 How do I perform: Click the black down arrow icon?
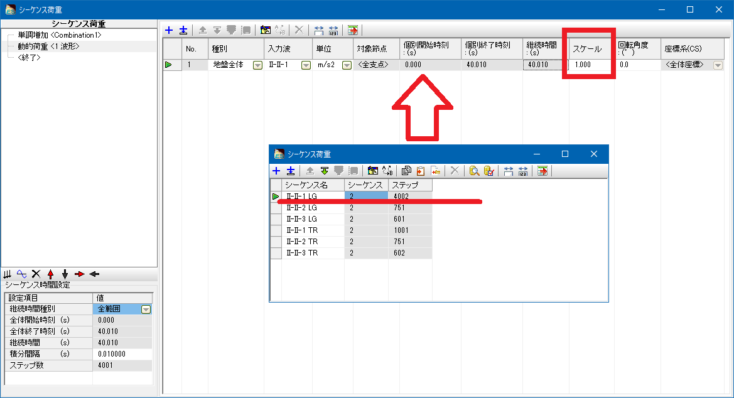click(x=65, y=274)
